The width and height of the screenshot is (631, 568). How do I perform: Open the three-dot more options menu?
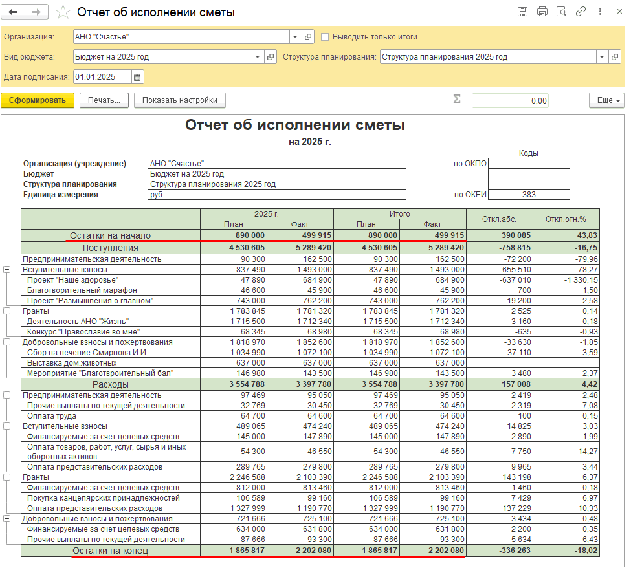tap(601, 12)
